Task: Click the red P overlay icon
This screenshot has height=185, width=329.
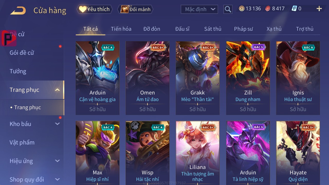Action: [8, 38]
